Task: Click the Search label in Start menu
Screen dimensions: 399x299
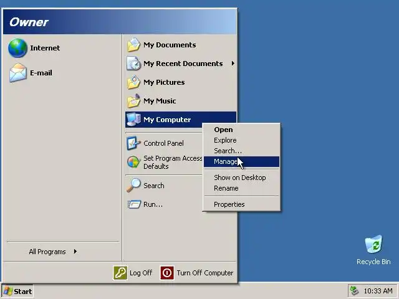Action: (154, 186)
